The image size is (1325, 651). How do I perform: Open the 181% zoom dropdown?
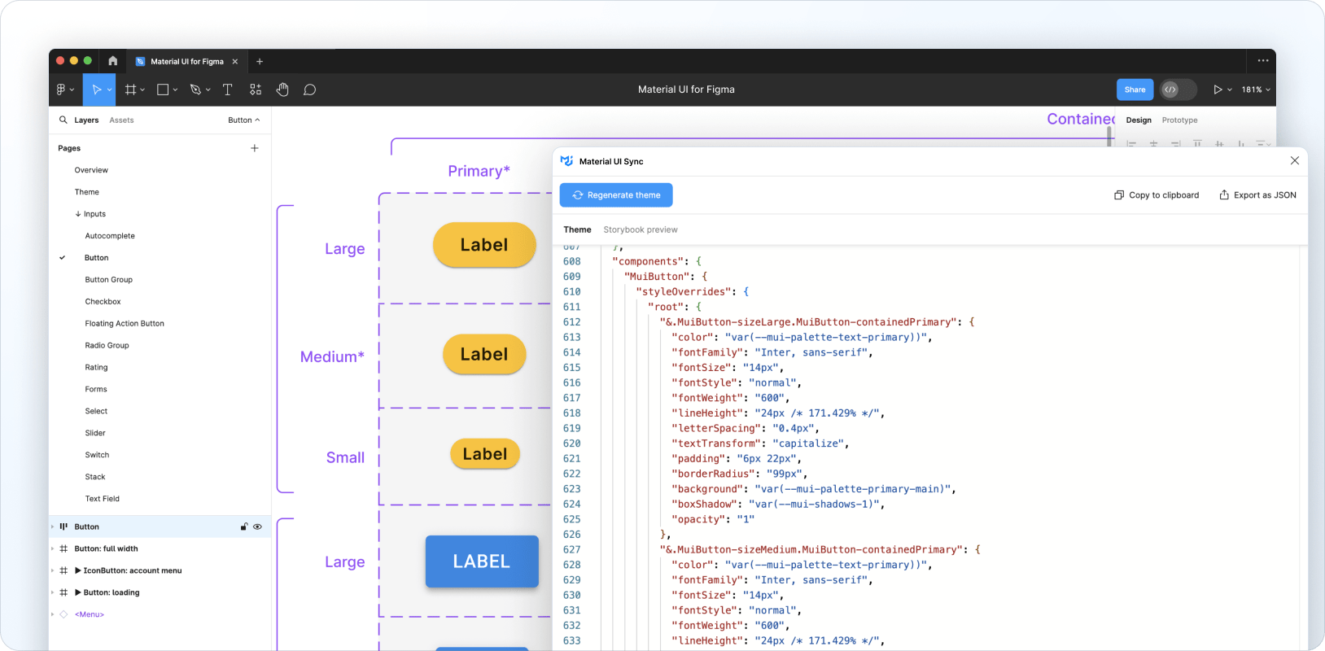[1256, 90]
